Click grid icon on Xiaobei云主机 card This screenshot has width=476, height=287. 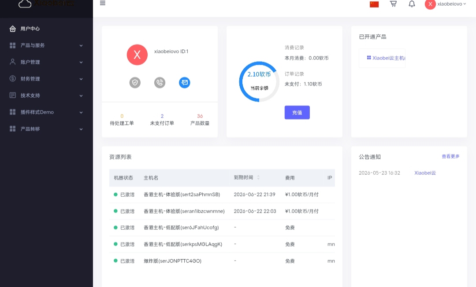click(369, 58)
